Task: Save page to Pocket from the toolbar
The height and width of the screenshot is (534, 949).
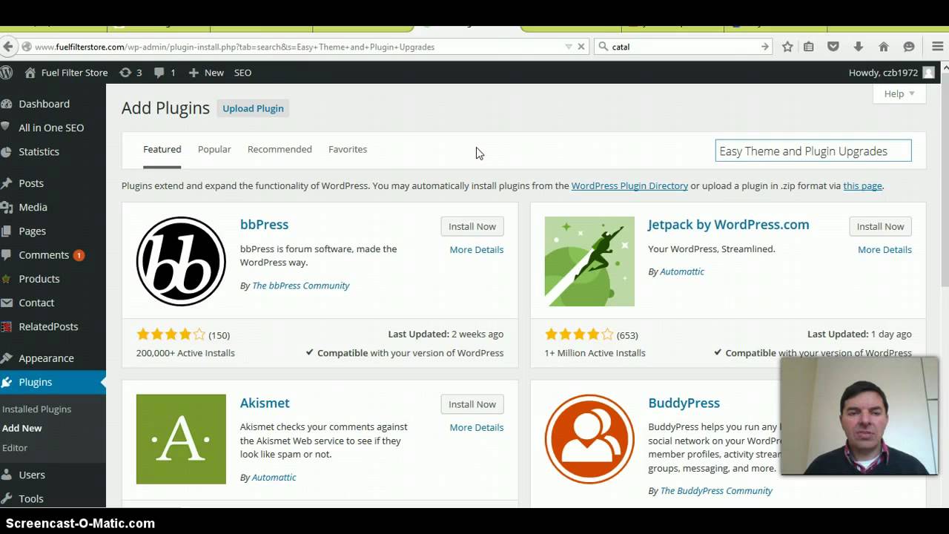Action: coord(833,47)
